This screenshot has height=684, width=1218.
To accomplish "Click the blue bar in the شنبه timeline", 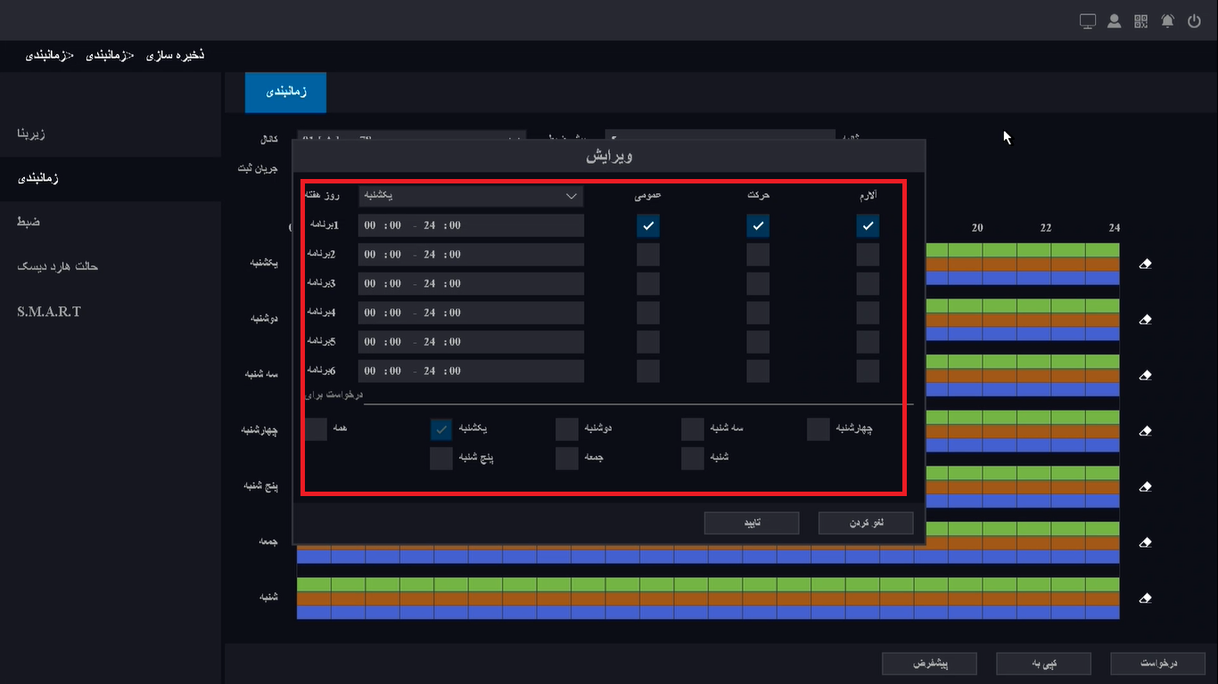I will coord(707,612).
